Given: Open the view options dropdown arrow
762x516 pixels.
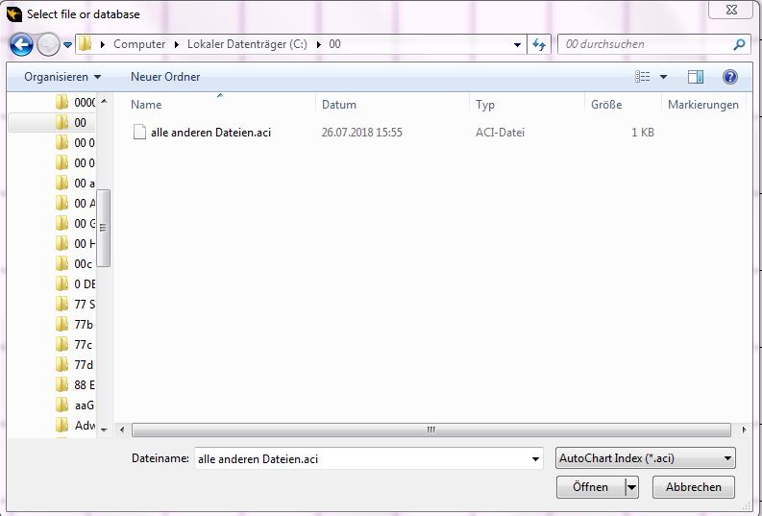Looking at the screenshot, I should click(663, 76).
